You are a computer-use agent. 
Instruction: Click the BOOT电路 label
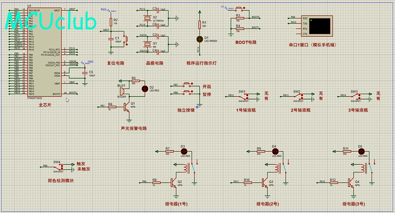[x=246, y=43]
